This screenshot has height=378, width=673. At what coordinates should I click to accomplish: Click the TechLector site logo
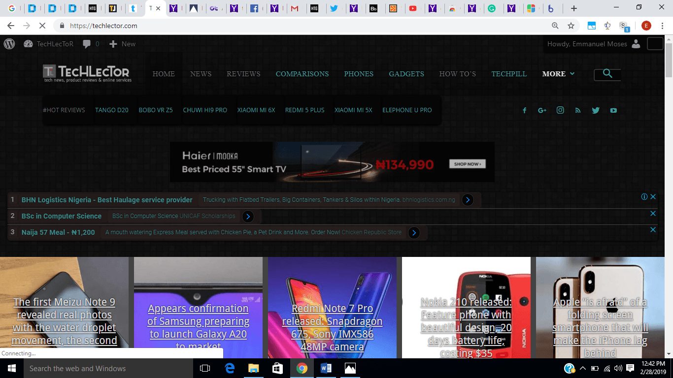[x=87, y=73]
